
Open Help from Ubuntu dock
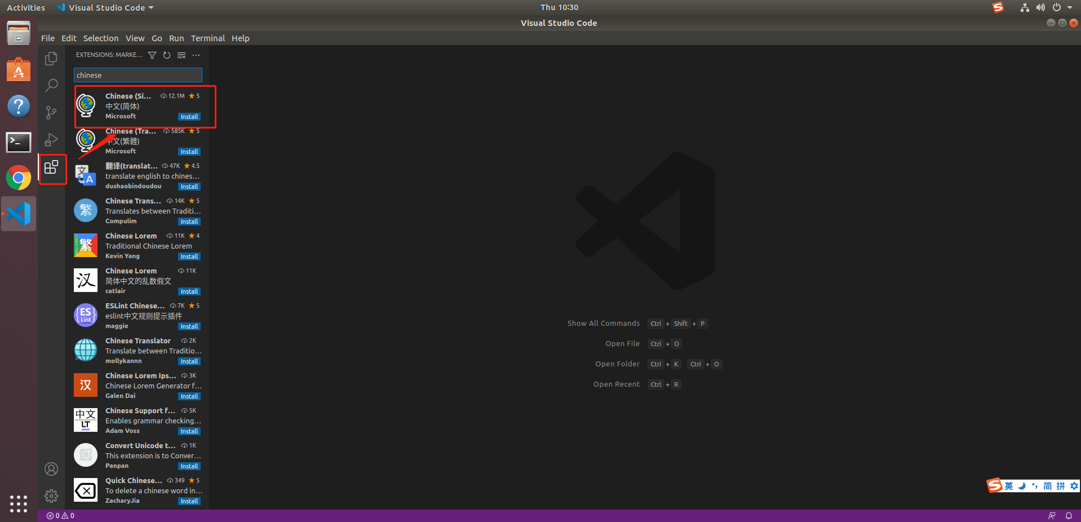click(19, 106)
